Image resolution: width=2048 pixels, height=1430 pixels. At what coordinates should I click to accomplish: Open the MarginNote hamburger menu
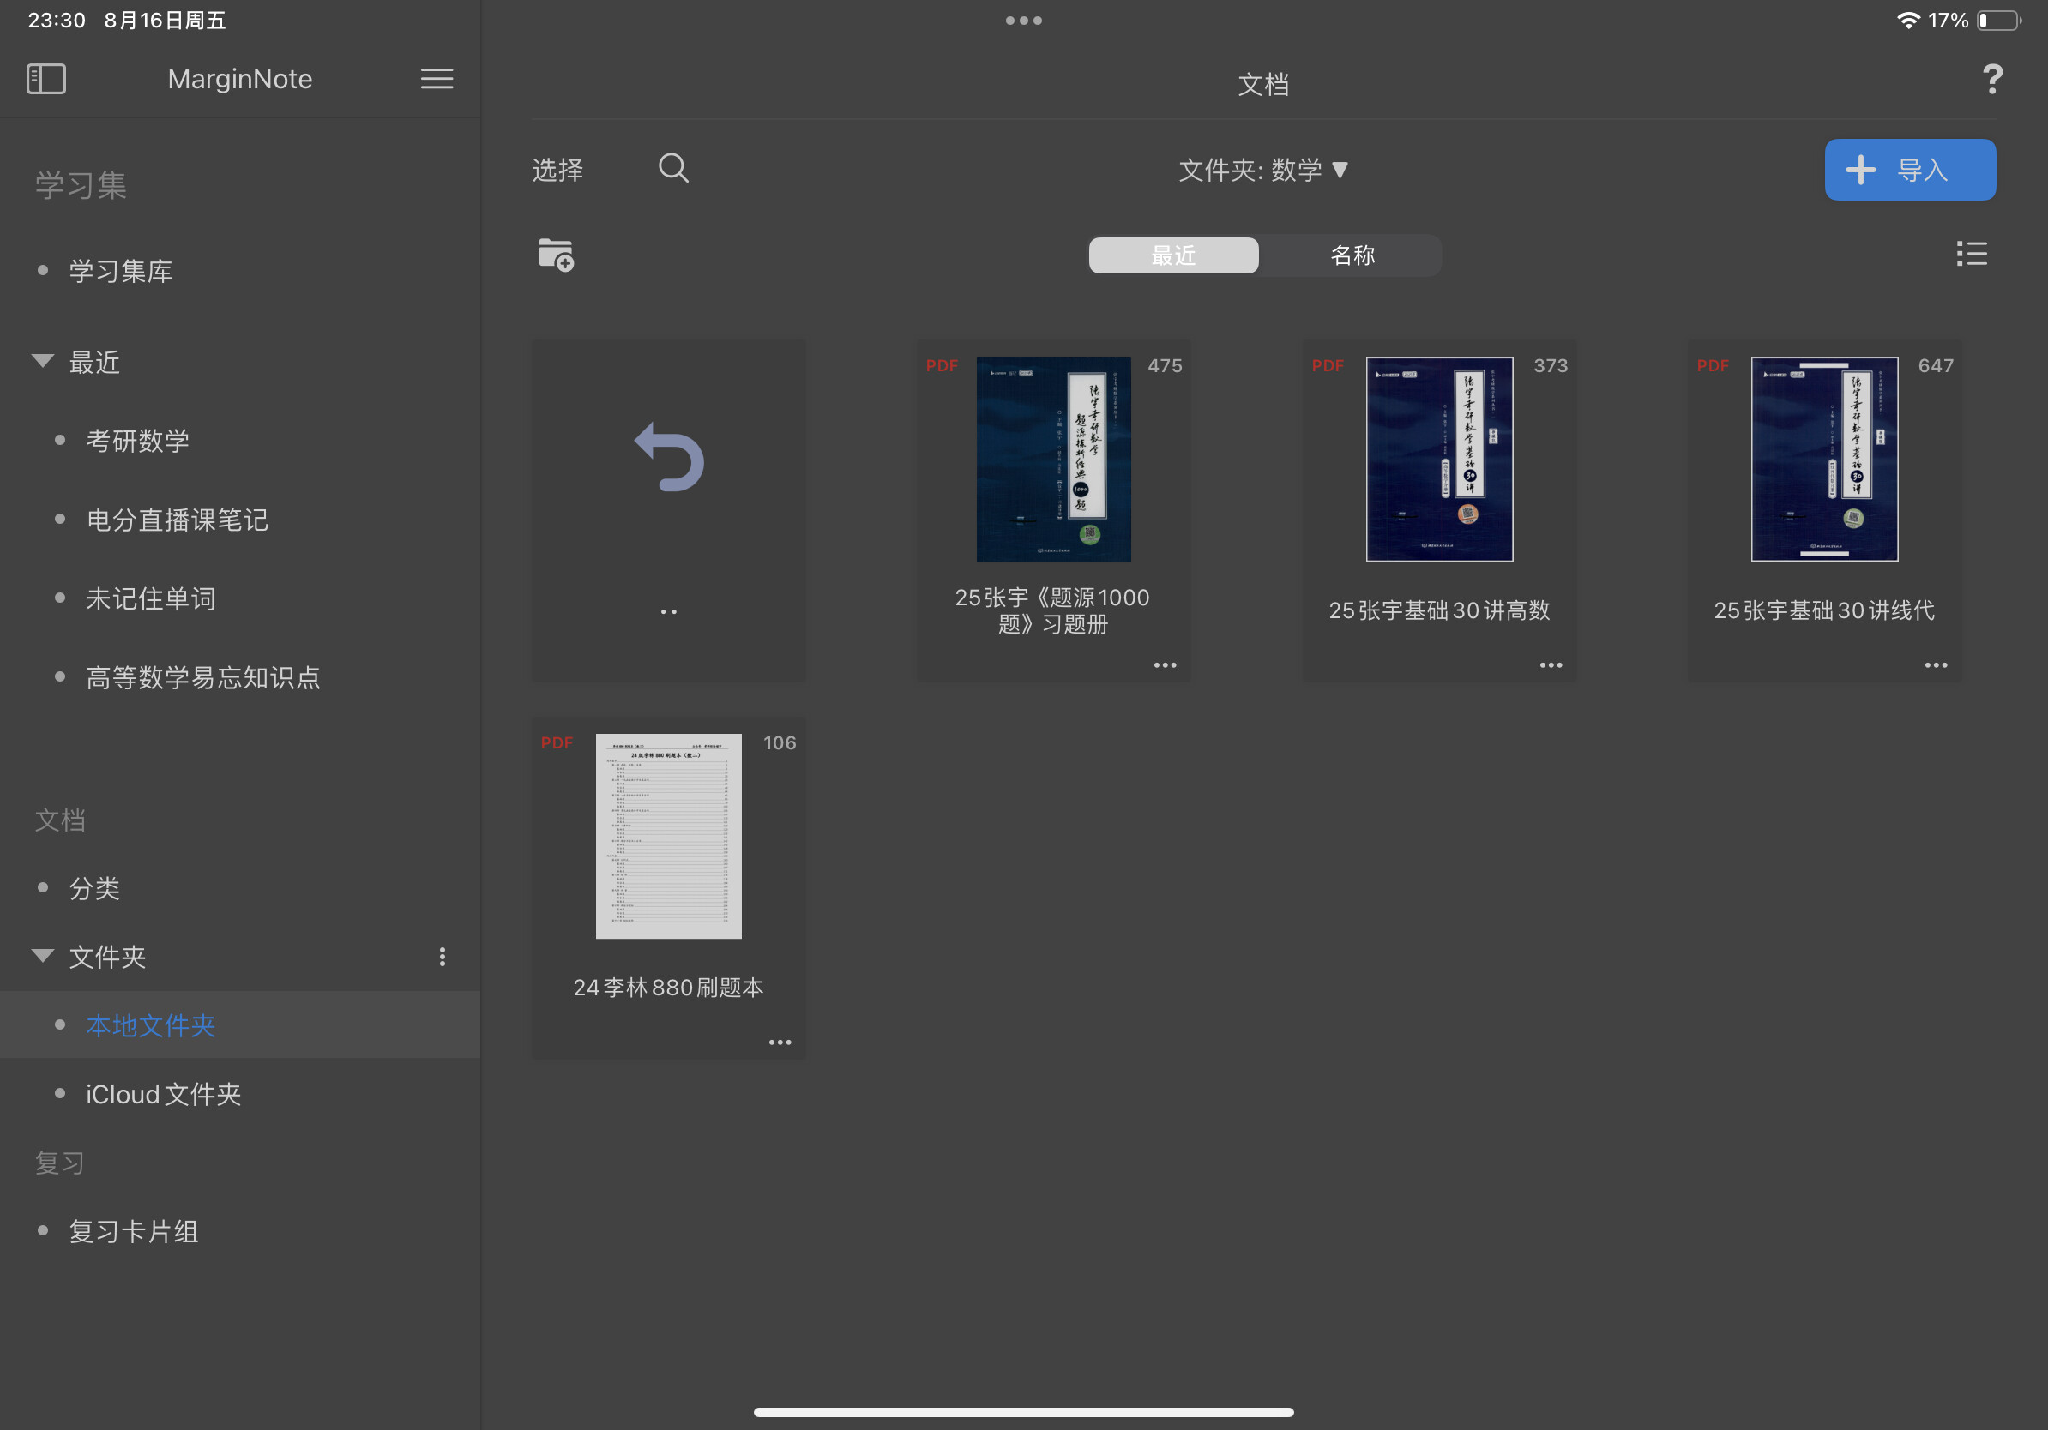[437, 79]
